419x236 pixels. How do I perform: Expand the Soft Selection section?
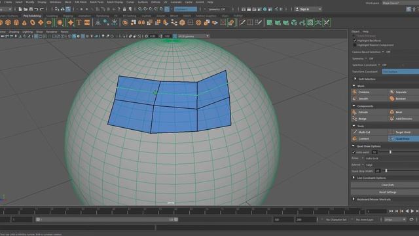click(355, 79)
